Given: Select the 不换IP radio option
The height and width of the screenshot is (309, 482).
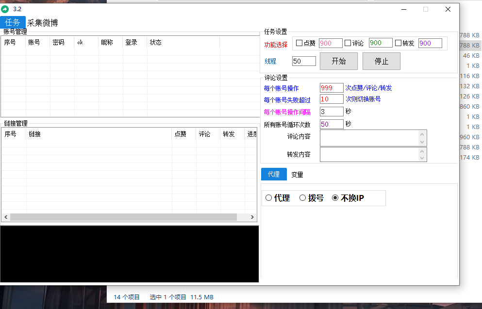Looking at the screenshot, I should pyautogui.click(x=335, y=198).
